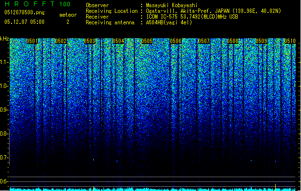Image resolution: width=301 pixels, height=191 pixels.
Task: Click the Observer field label
Action: [97, 5]
